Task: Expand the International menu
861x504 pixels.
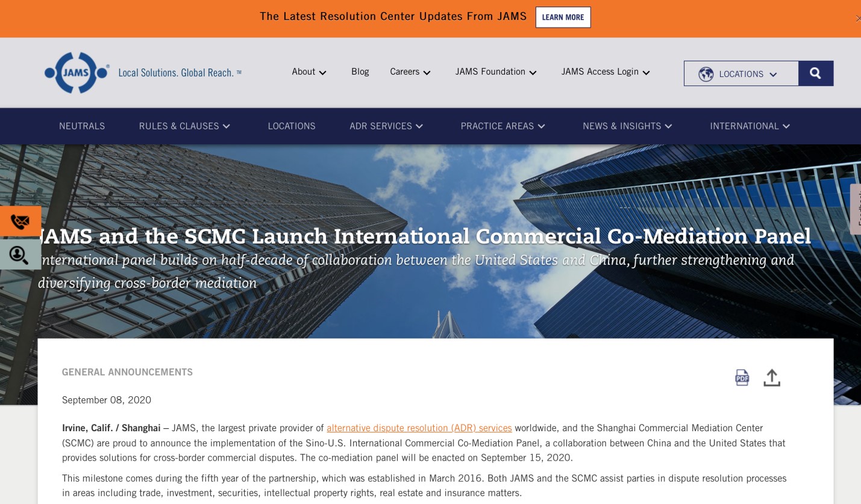Action: (750, 126)
